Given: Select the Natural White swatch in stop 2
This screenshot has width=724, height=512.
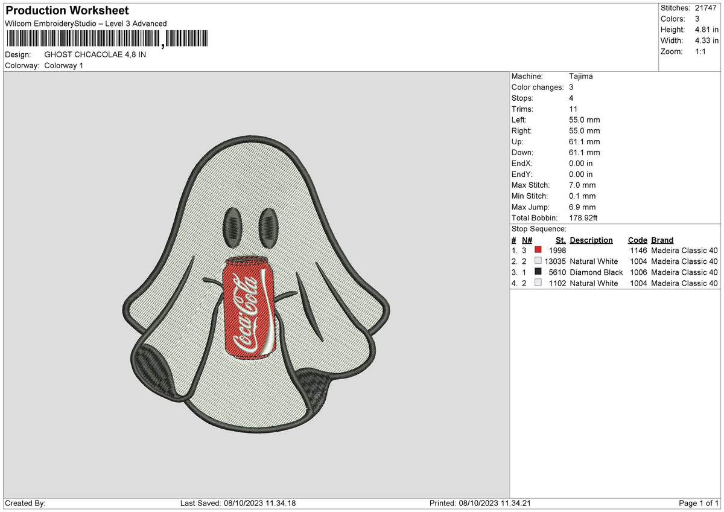Looking at the screenshot, I should click(538, 261).
